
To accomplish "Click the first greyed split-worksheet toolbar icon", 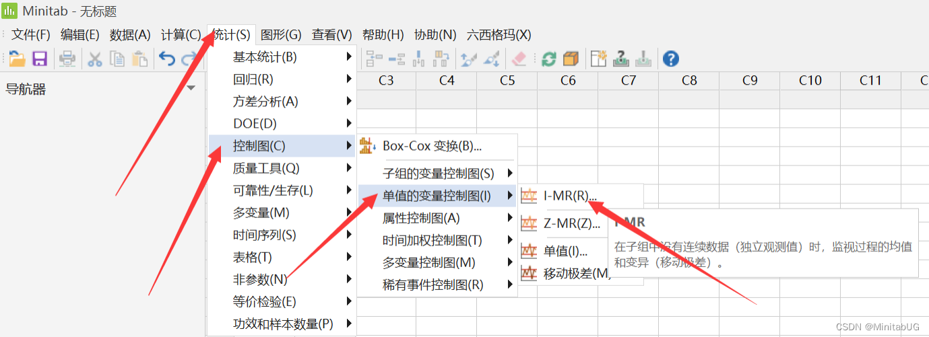I will [x=374, y=59].
